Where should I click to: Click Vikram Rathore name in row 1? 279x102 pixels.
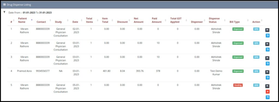pos(24,30)
